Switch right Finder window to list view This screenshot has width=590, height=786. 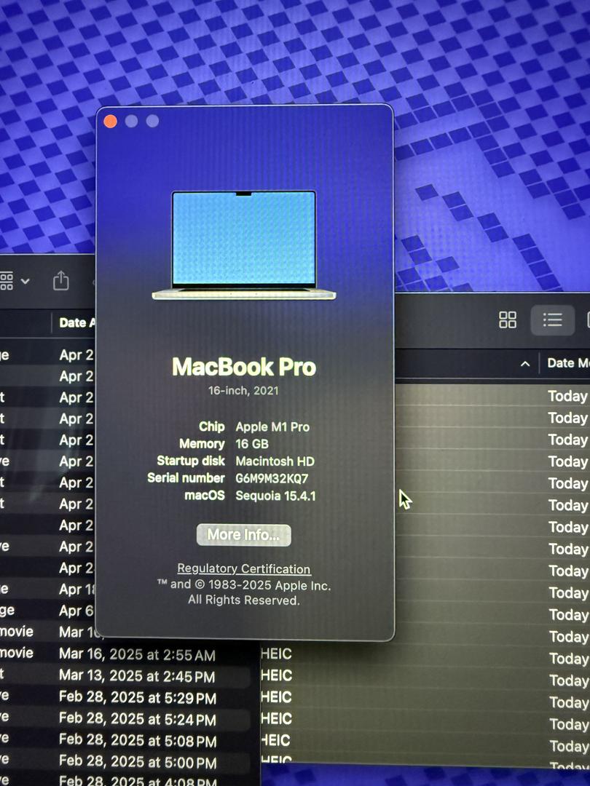552,319
